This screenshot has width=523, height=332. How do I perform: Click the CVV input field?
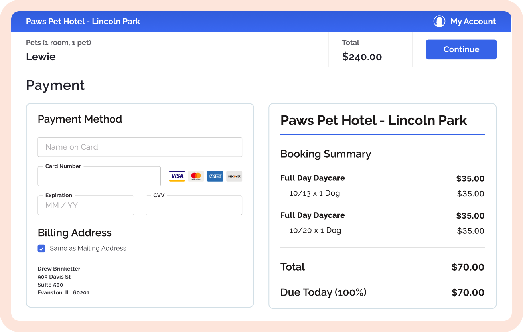click(194, 206)
